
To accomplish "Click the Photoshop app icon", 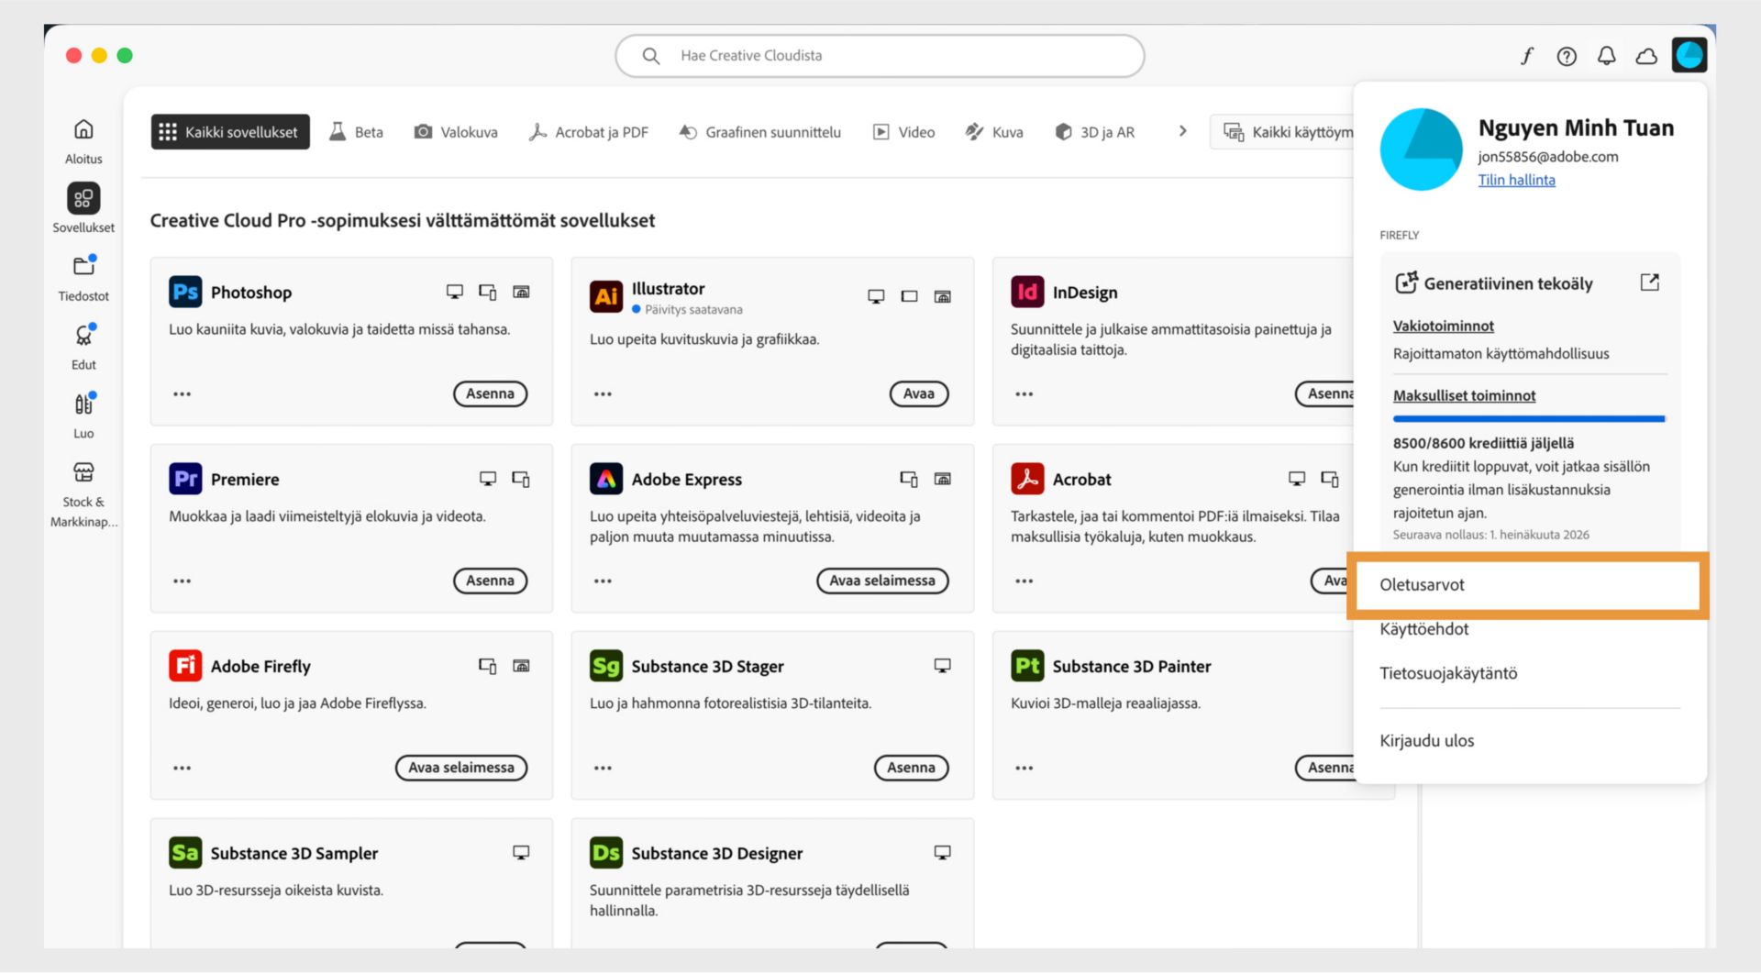I will click(x=185, y=293).
